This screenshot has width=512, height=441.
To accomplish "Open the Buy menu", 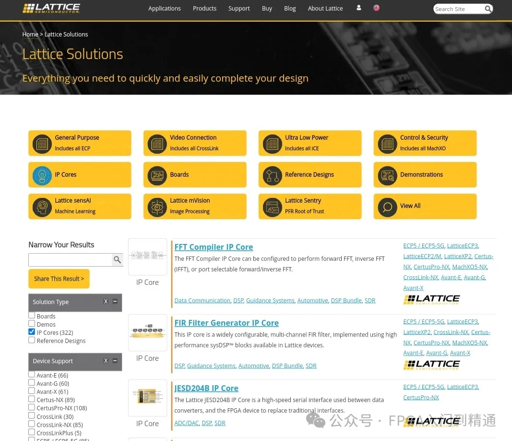I will (267, 9).
